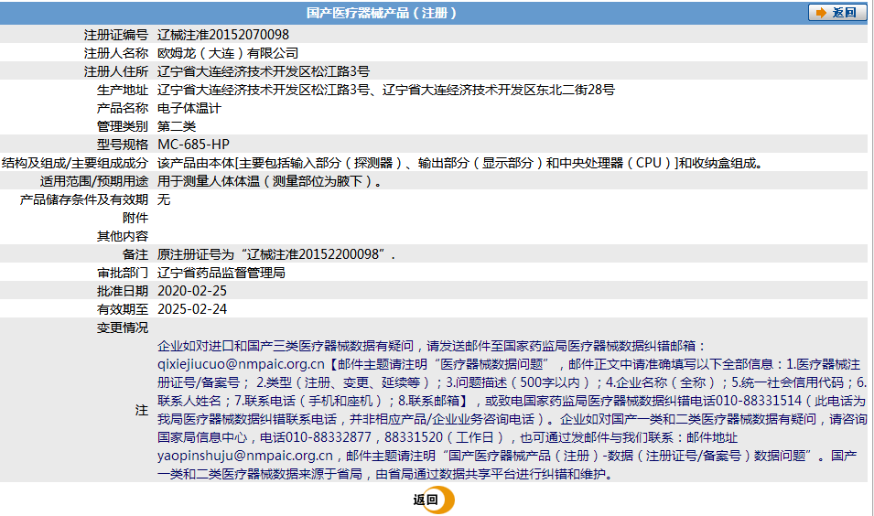
Task: Click the expiry date 2025-02-24
Action: tap(192, 309)
